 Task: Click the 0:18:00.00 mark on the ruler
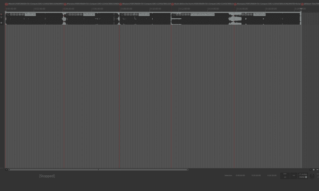(271, 9)
